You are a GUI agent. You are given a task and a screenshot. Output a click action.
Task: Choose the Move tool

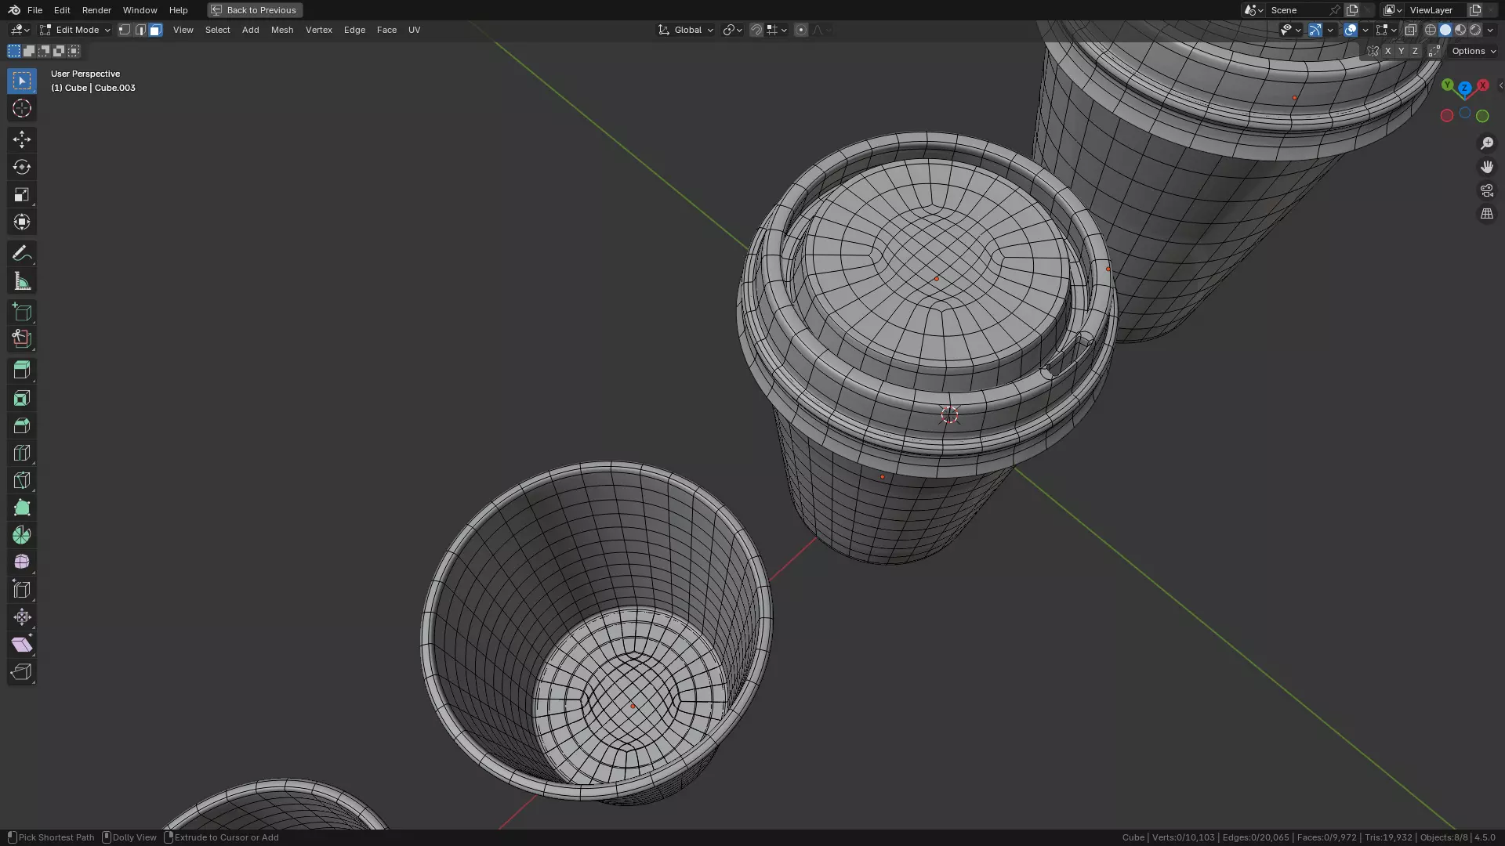22,139
